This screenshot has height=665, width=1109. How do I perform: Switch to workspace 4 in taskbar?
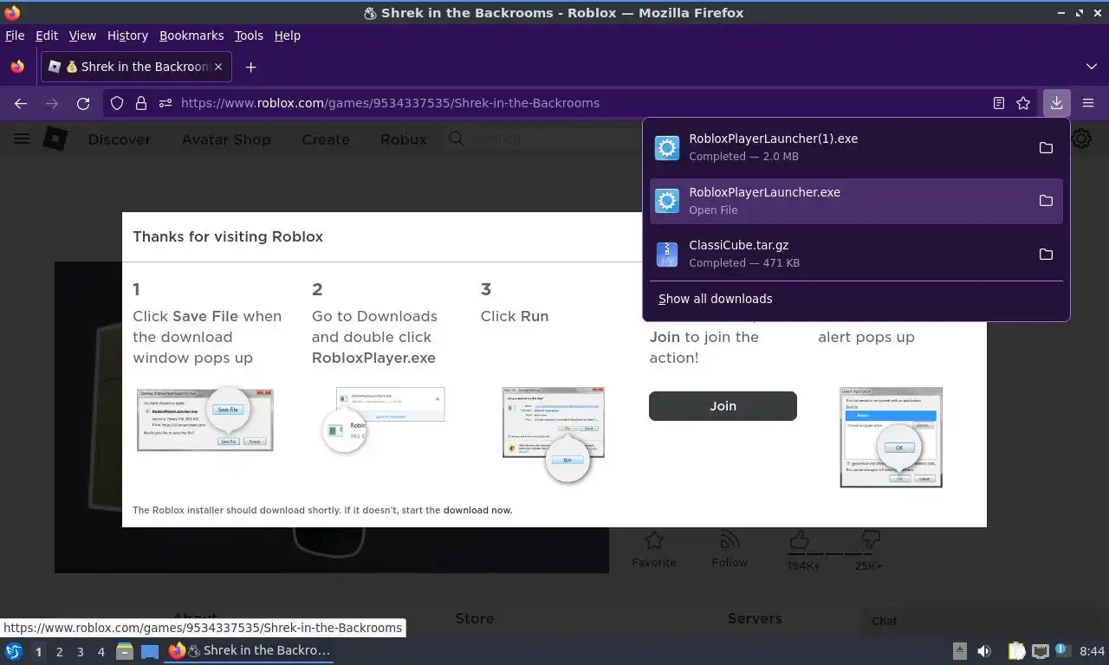[x=101, y=651]
